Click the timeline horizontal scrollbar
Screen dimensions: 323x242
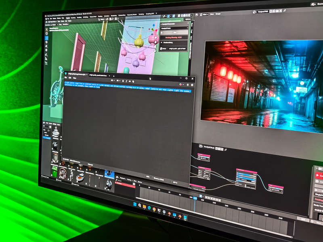(214, 217)
